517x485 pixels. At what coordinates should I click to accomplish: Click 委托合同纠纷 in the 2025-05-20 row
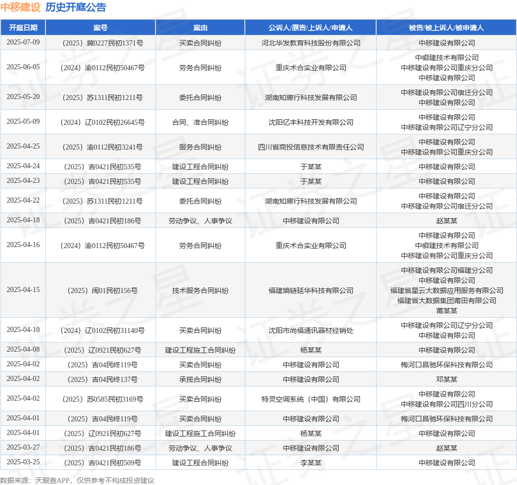coord(200,98)
